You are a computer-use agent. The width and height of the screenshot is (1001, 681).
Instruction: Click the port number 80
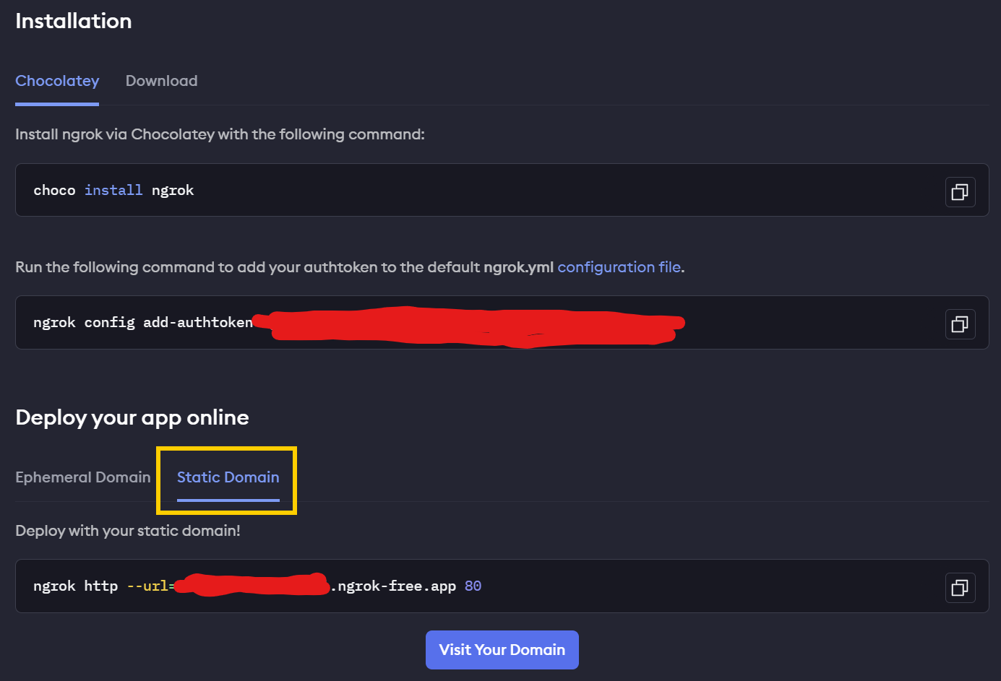click(473, 586)
